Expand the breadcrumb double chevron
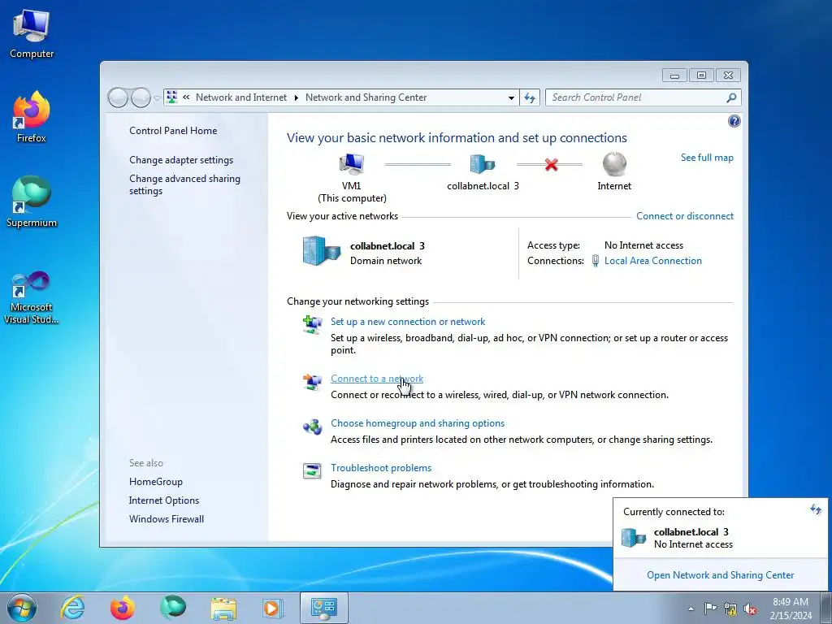This screenshot has width=832, height=624. [x=186, y=97]
